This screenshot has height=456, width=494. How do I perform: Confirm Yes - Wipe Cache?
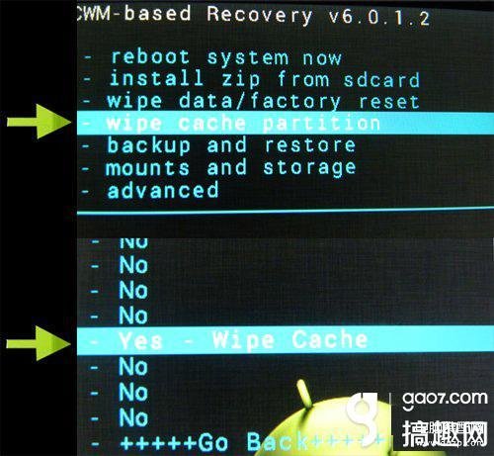[x=286, y=340]
